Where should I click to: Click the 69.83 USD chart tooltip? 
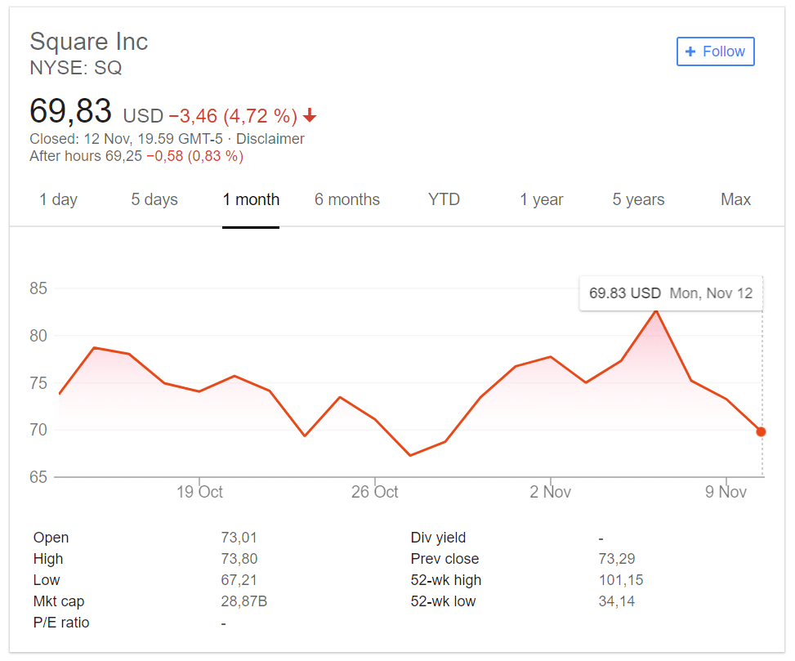pos(671,293)
